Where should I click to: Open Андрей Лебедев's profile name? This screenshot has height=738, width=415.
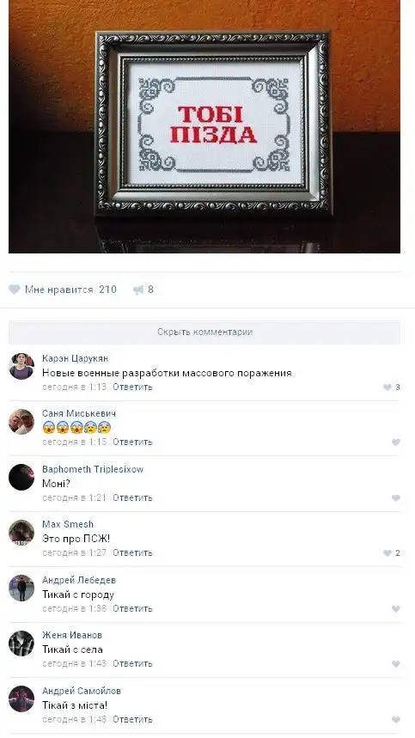pyautogui.click(x=79, y=580)
